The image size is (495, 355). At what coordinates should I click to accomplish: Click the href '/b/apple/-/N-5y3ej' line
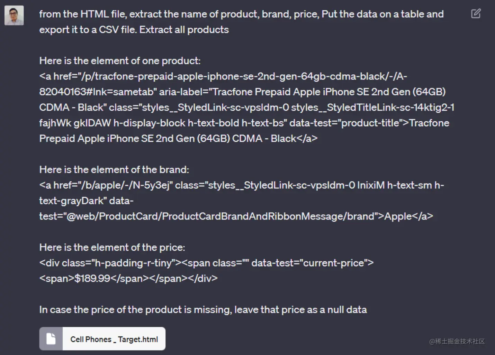241,185
